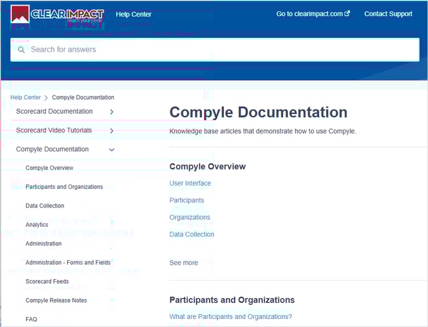Go to clearimpact.com link

[x=313, y=14]
